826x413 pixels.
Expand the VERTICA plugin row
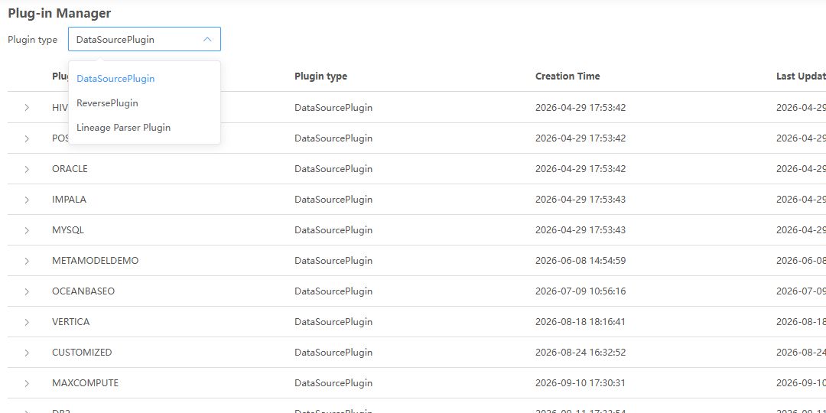pos(27,322)
